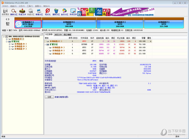The height and width of the screenshot is (139, 189).
Task: Close the left tree panel with X
Action: [x=42, y=34]
